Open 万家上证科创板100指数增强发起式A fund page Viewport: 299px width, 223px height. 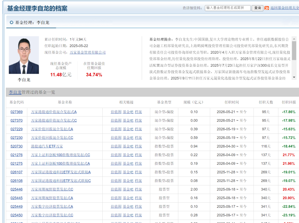tap(60, 163)
